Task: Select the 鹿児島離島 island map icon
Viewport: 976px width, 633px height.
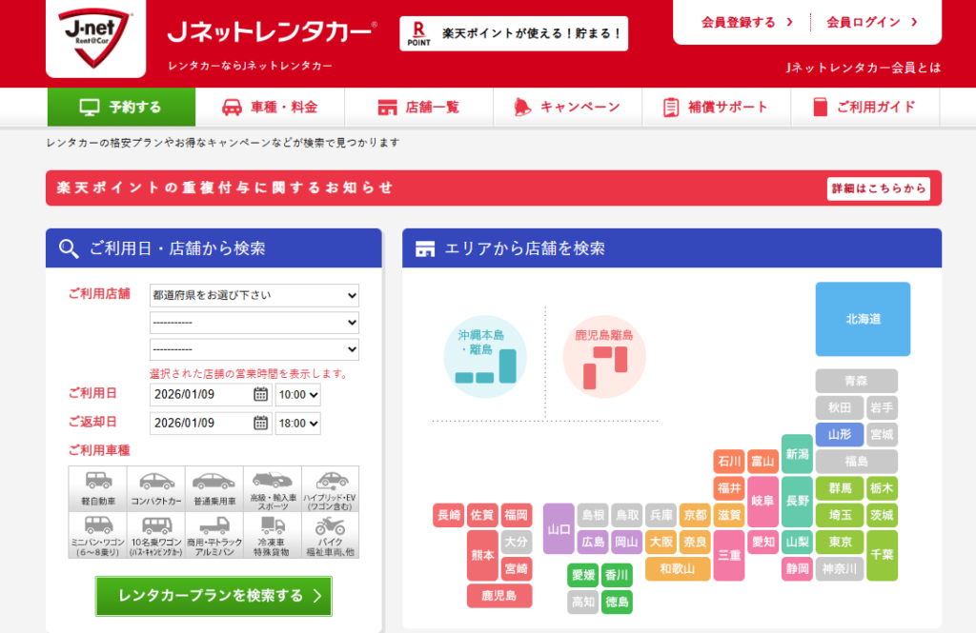Action: 604,357
